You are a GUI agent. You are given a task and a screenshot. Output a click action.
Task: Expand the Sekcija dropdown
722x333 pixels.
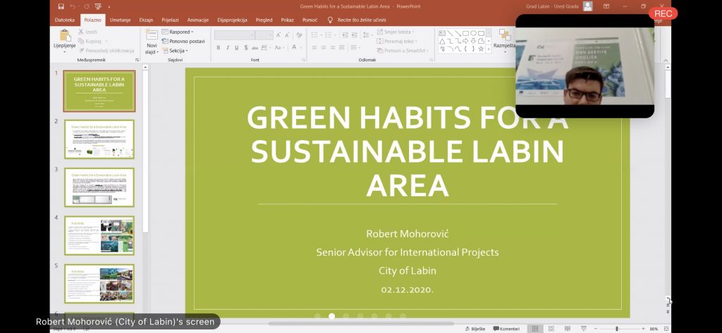(x=175, y=51)
